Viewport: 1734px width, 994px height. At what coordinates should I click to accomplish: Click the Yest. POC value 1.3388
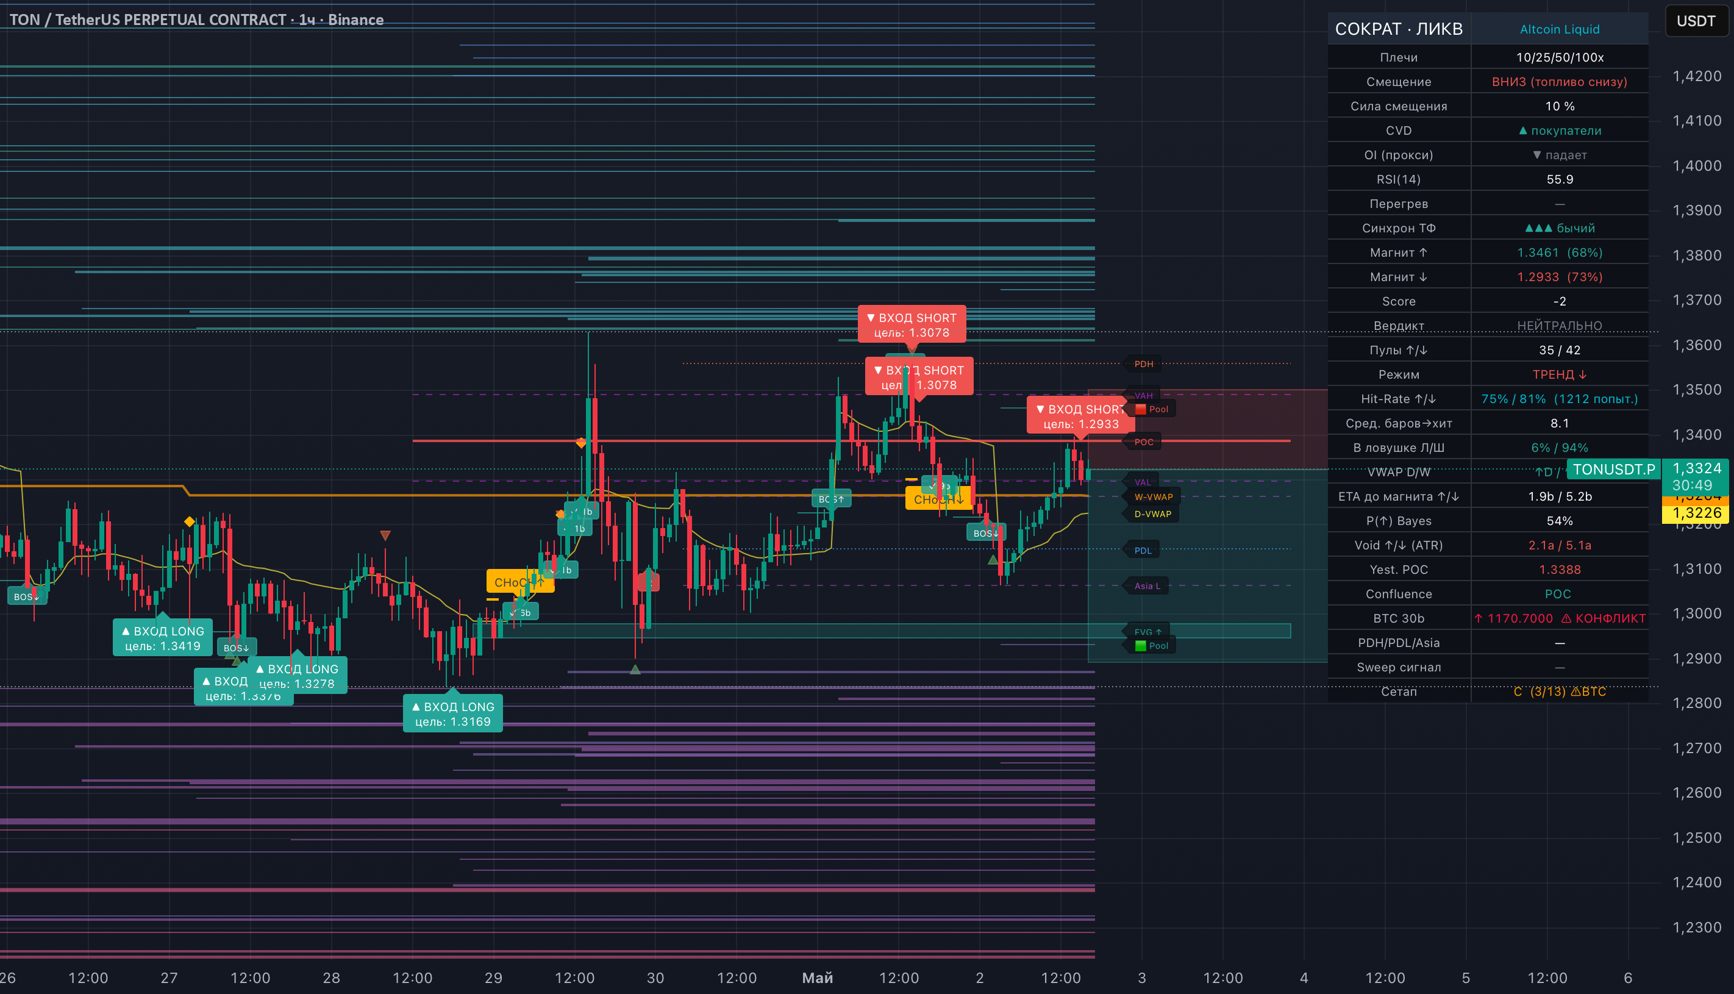[x=1559, y=570]
